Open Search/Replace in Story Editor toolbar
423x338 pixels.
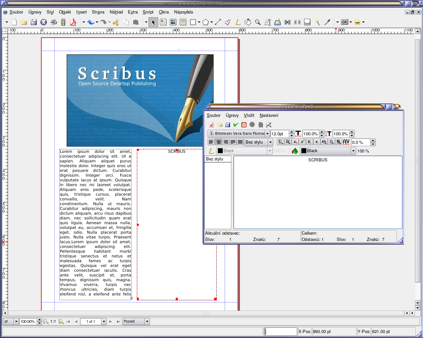(x=269, y=125)
